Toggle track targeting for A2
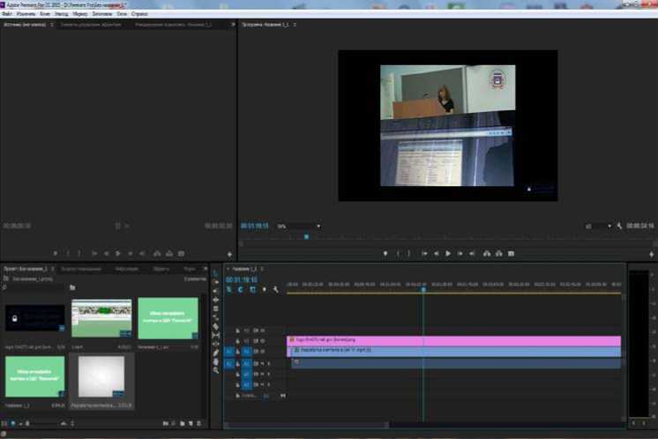 pyautogui.click(x=246, y=374)
